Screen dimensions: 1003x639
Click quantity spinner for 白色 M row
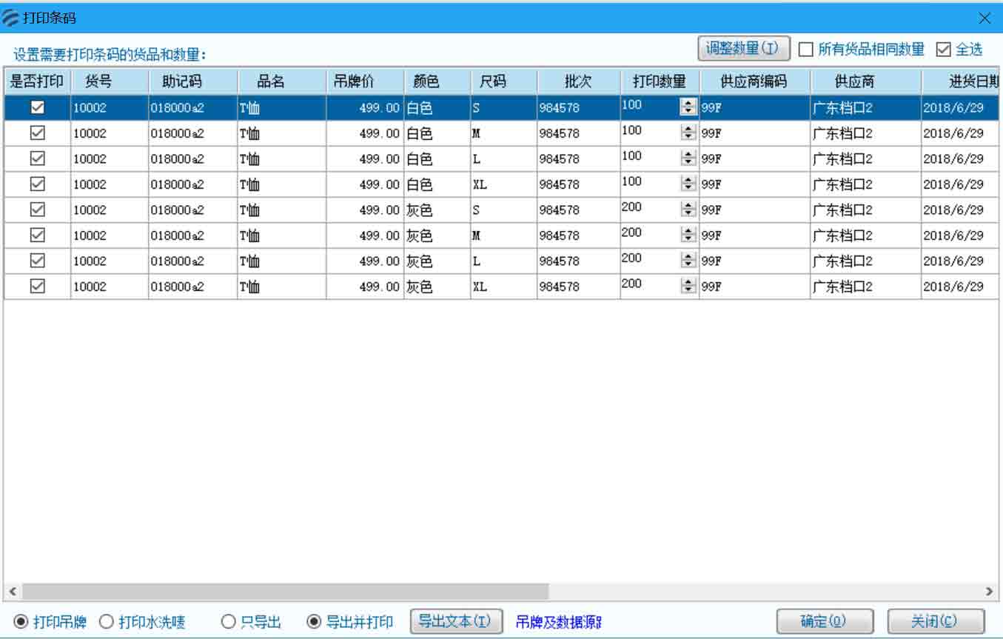coord(688,133)
